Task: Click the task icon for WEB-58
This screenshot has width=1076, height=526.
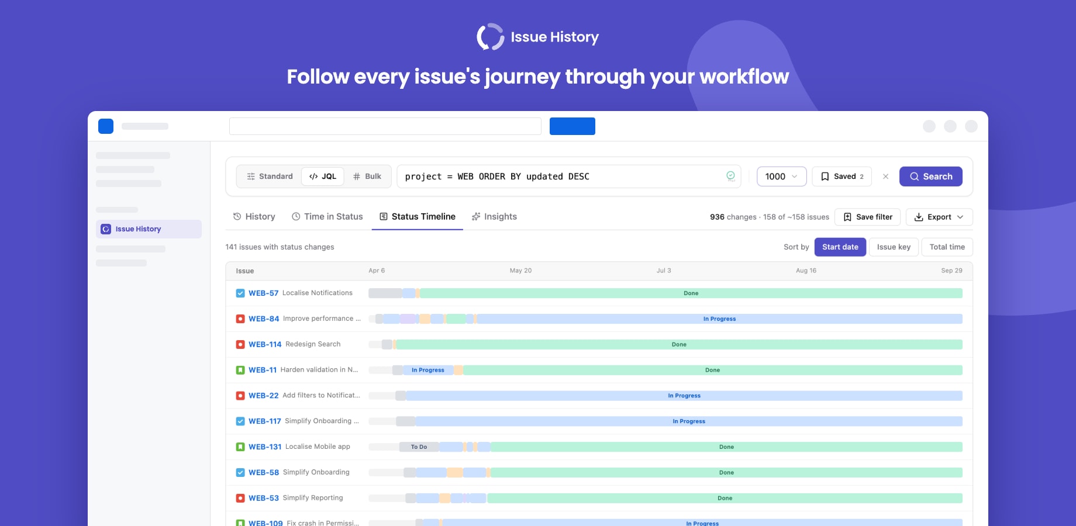Action: [x=240, y=473]
